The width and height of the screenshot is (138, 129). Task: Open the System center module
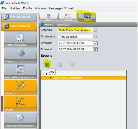(19, 17)
